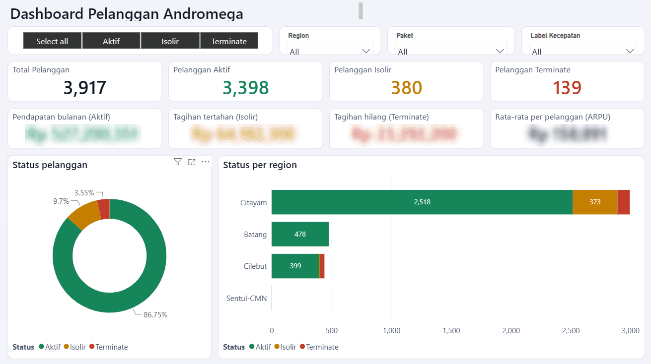Click Rata-rata per pelanggan (ARPU) label
Viewport: 651px width, 364px height.
(x=553, y=117)
